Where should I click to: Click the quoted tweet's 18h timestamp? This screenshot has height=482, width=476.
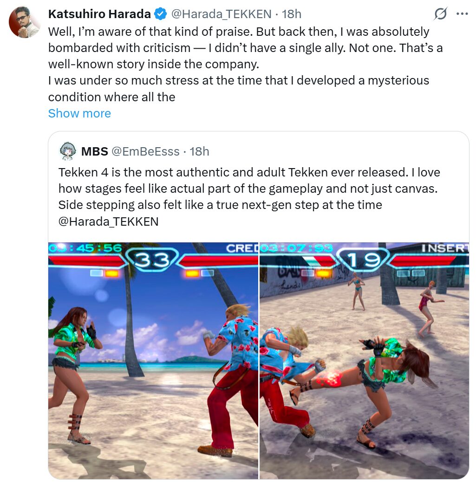199,151
